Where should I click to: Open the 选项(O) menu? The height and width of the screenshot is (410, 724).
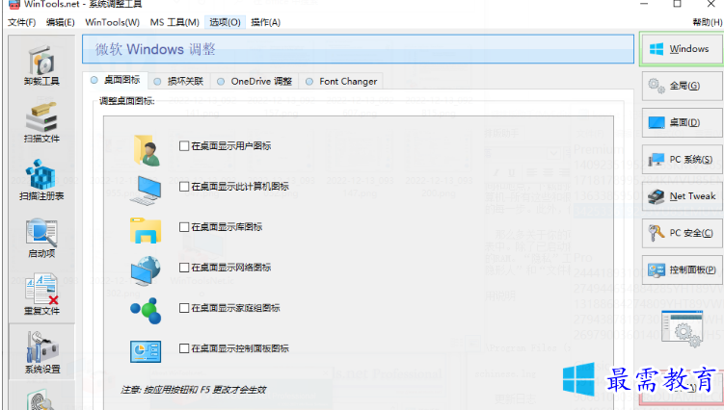[x=225, y=22]
